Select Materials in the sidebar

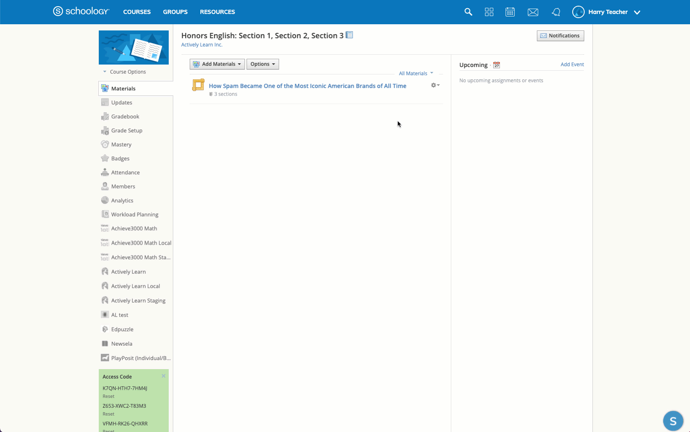point(136,88)
